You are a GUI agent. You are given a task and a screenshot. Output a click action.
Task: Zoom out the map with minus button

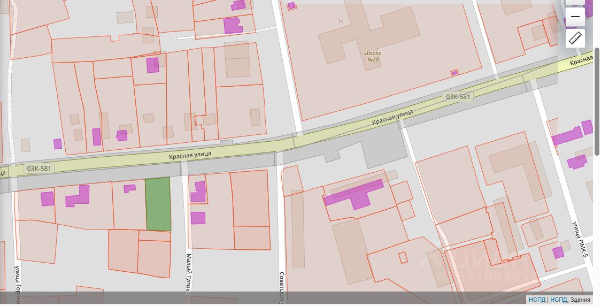pos(575,17)
